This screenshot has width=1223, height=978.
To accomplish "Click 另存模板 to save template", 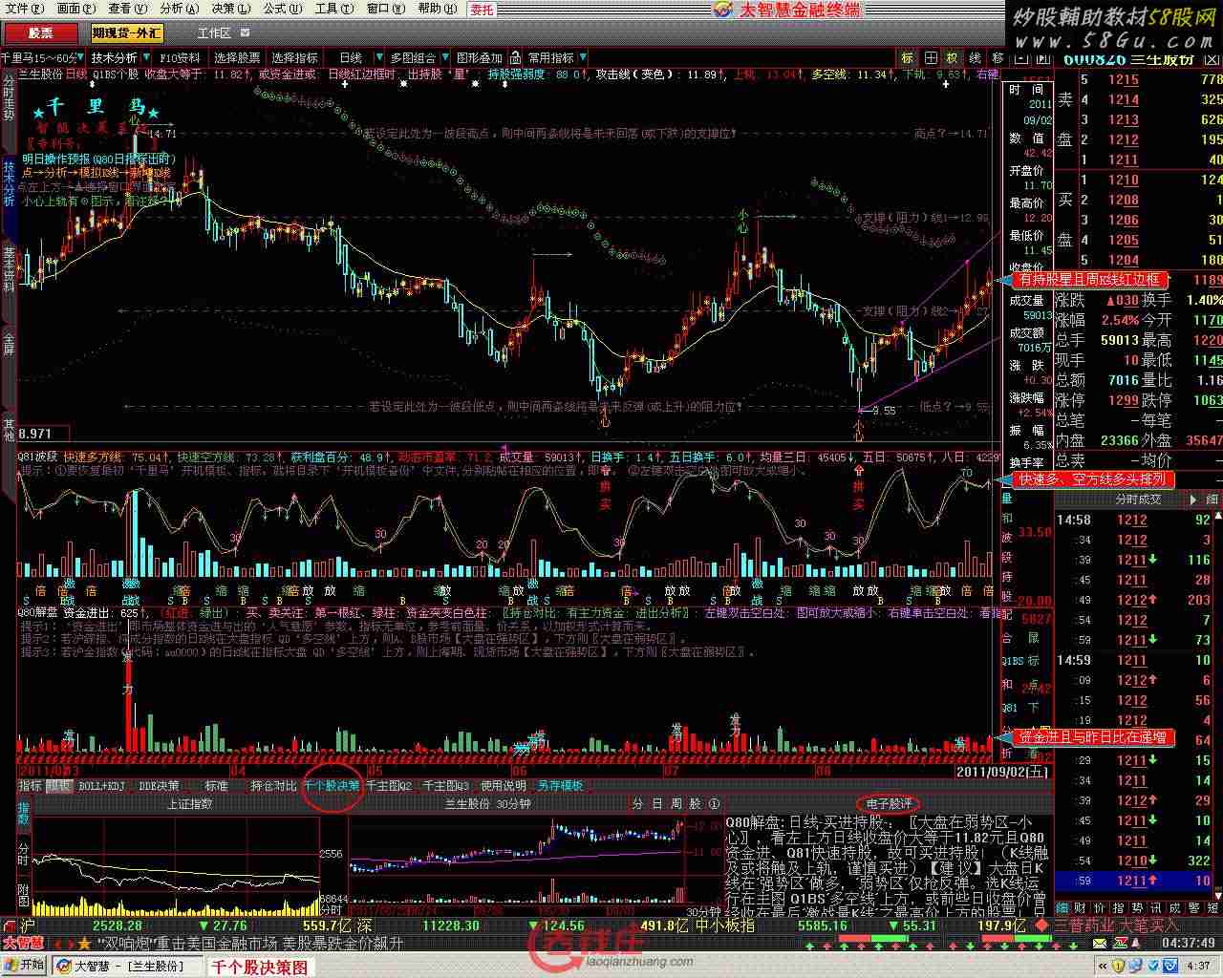I will pyautogui.click(x=561, y=786).
